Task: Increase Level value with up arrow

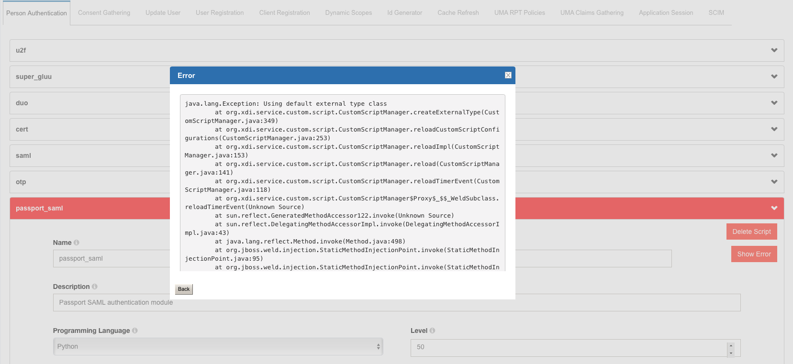Action: click(731, 345)
